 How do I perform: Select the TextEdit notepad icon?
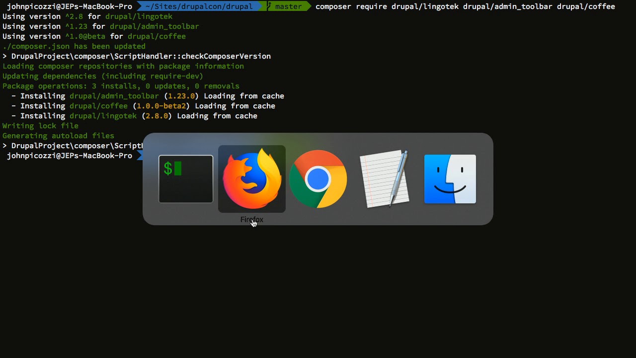[x=384, y=179]
